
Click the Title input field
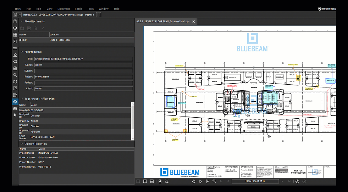(84, 59)
